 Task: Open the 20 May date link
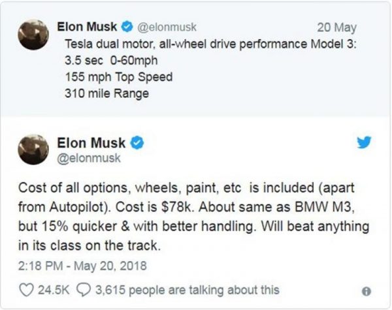336,27
